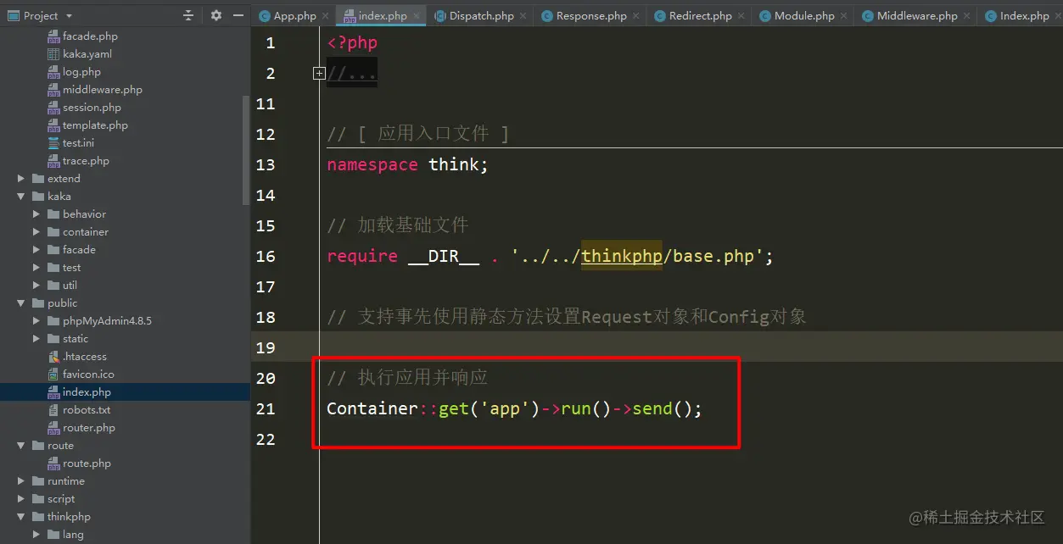The height and width of the screenshot is (544, 1063).
Task: Click the static folder icon
Action: [53, 339]
